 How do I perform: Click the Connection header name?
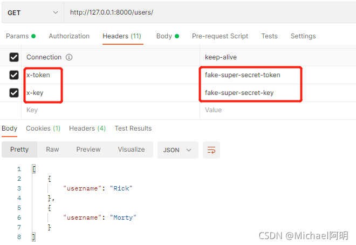(x=44, y=57)
